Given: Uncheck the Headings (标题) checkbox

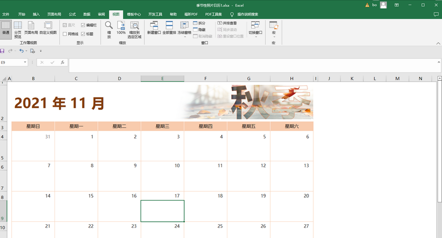Looking at the screenshot, I should [83, 34].
